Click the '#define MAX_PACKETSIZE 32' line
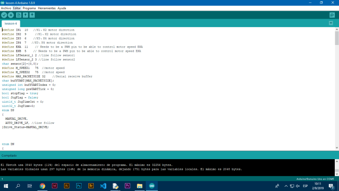This screenshot has height=191, width=339. click(47, 76)
